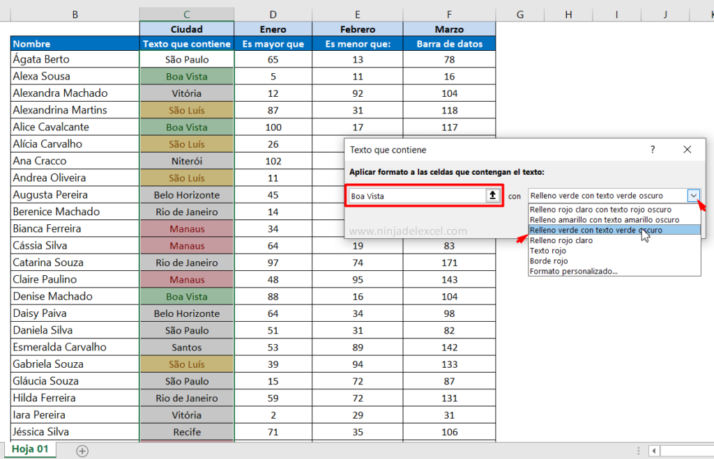
Task: Close the 'Texto que contiene' dialog
Action: (687, 150)
